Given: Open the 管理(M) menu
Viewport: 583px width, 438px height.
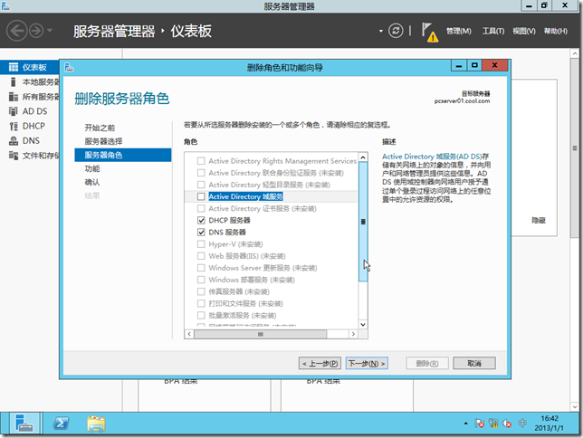Looking at the screenshot, I should (x=458, y=31).
